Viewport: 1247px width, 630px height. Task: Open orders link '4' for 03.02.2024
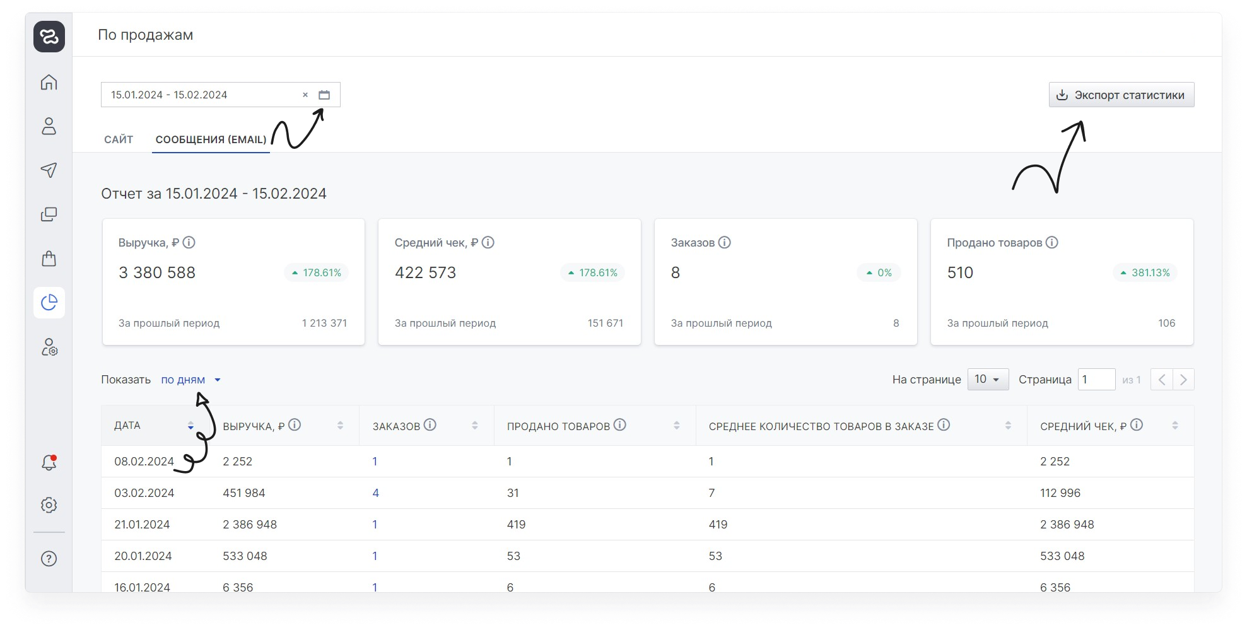coord(376,493)
